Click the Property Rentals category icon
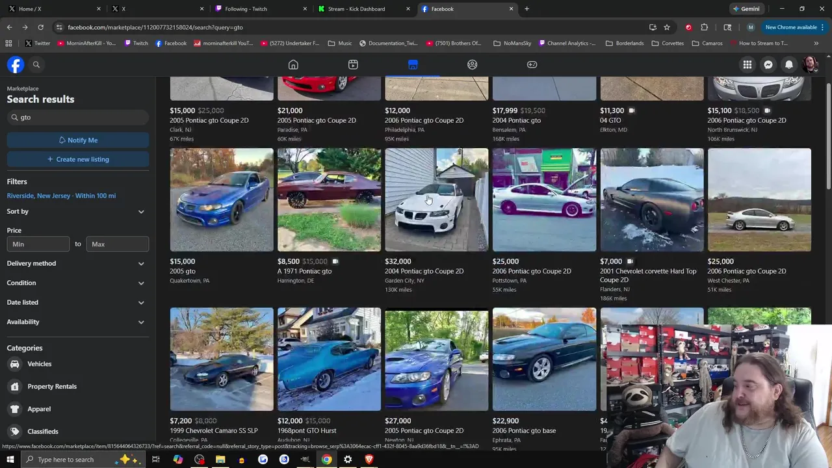The width and height of the screenshot is (832, 468). coord(15,386)
